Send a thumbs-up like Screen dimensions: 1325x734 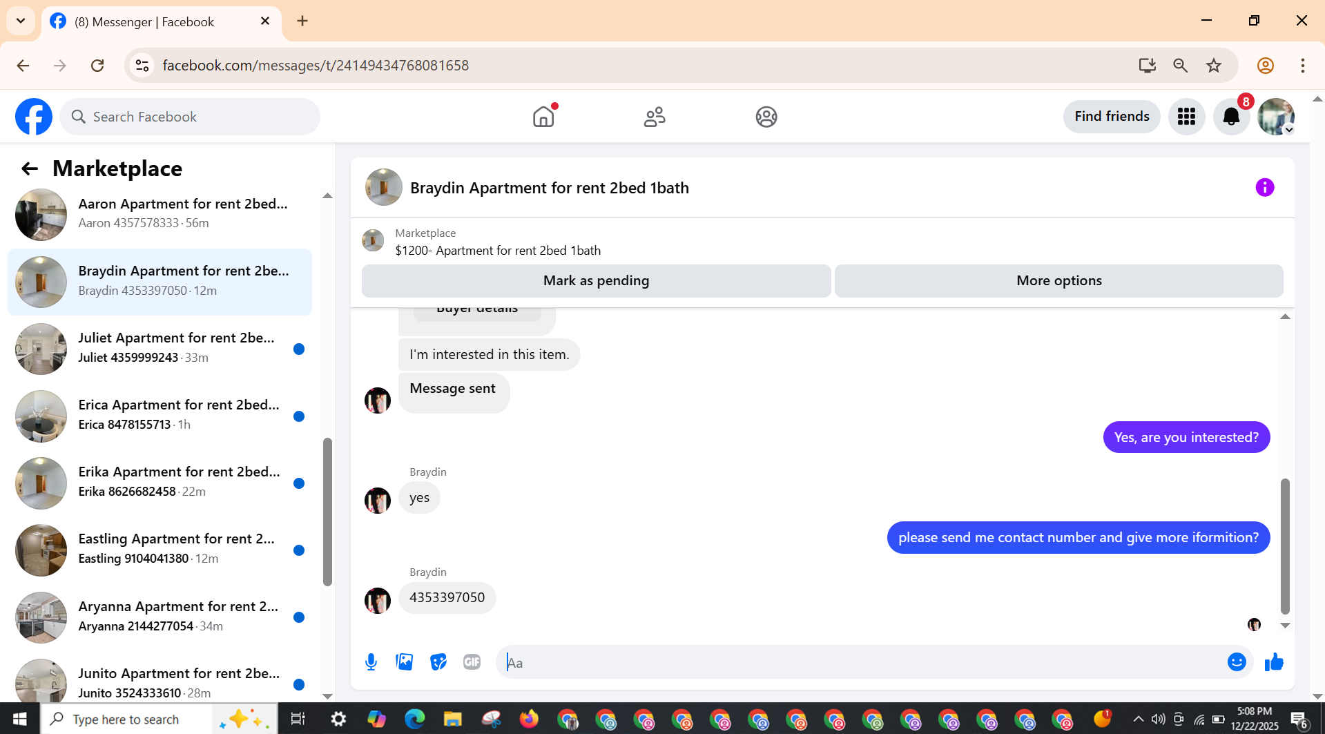click(1274, 662)
